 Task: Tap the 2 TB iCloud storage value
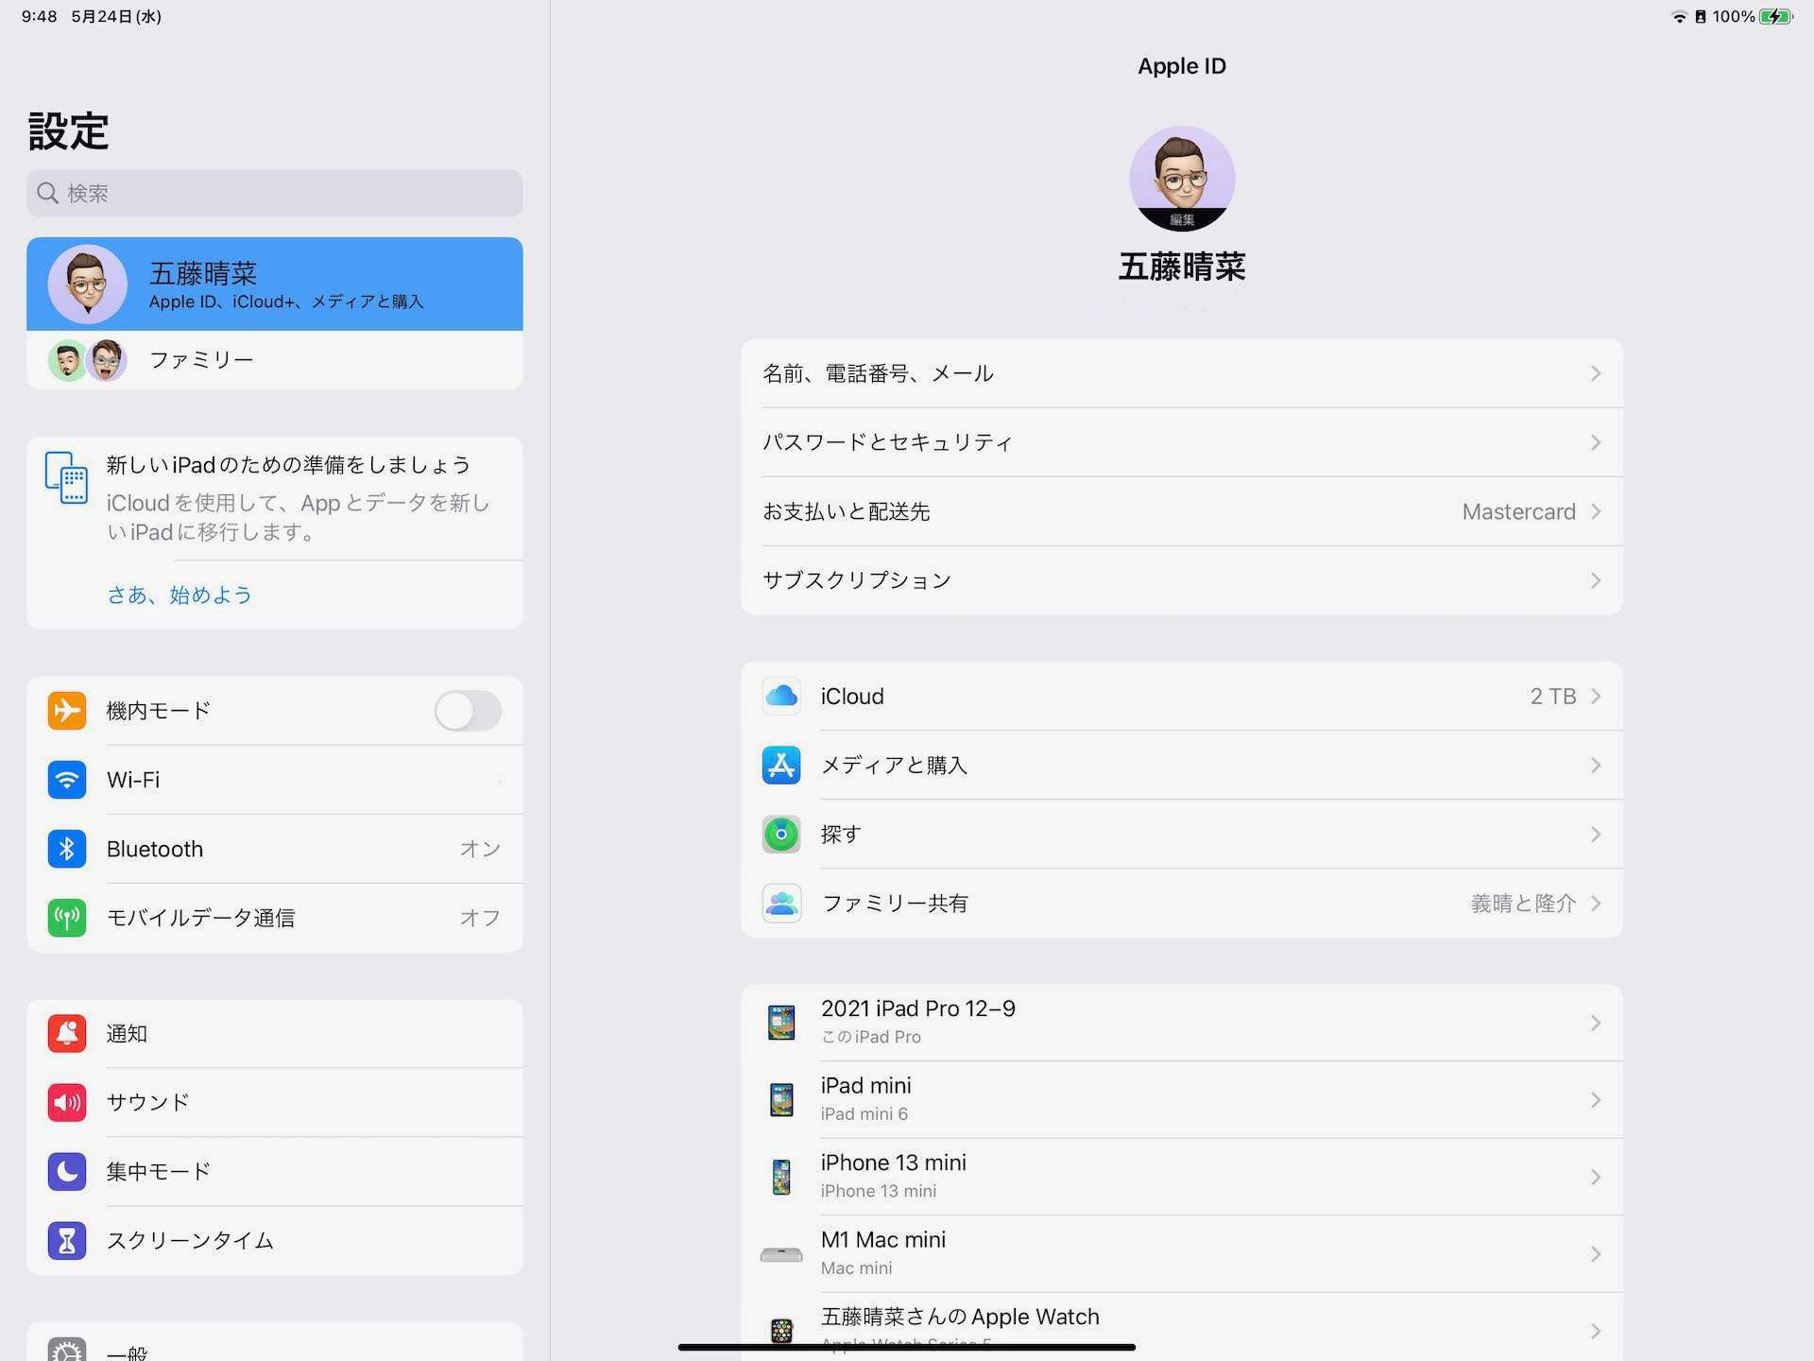(x=1553, y=697)
